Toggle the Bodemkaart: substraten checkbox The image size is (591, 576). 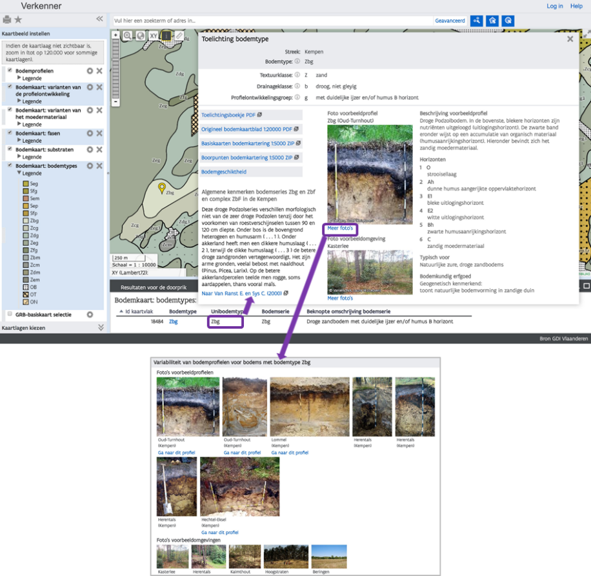(x=10, y=149)
